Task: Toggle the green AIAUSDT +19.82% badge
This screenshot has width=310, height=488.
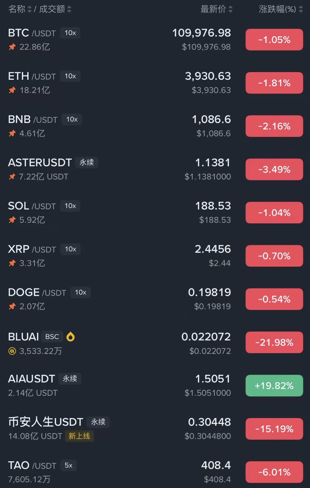Action: click(x=274, y=386)
